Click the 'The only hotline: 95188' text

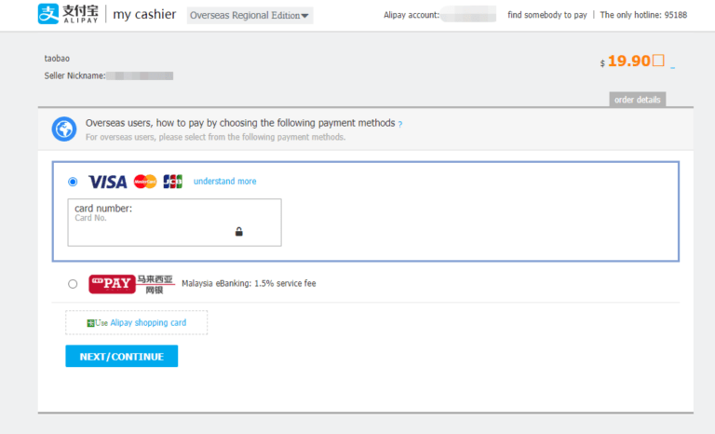(643, 15)
